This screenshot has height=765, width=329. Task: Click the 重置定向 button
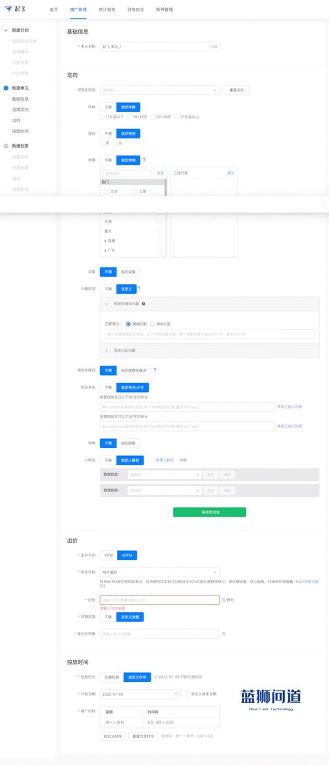[236, 90]
